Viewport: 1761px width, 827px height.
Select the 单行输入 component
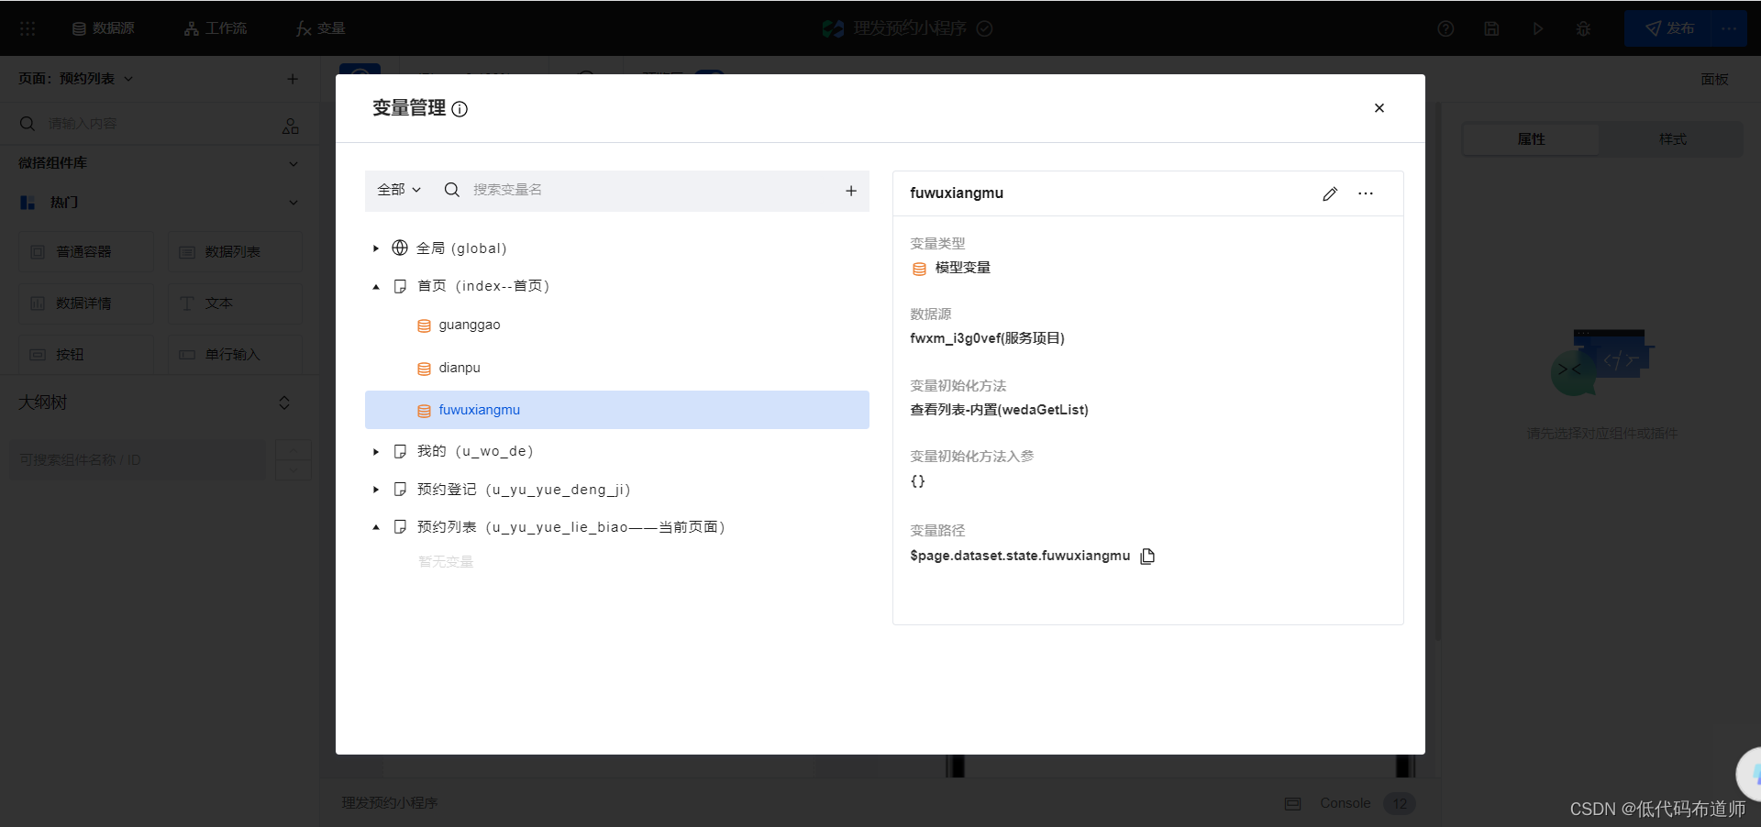click(x=235, y=355)
